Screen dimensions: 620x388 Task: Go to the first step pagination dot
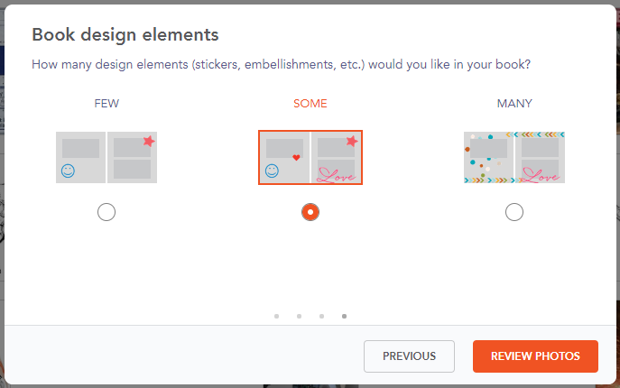276,316
